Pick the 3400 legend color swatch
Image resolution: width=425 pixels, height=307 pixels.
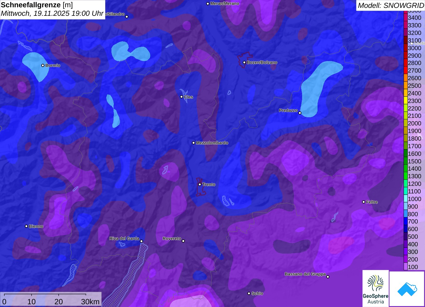406,18
